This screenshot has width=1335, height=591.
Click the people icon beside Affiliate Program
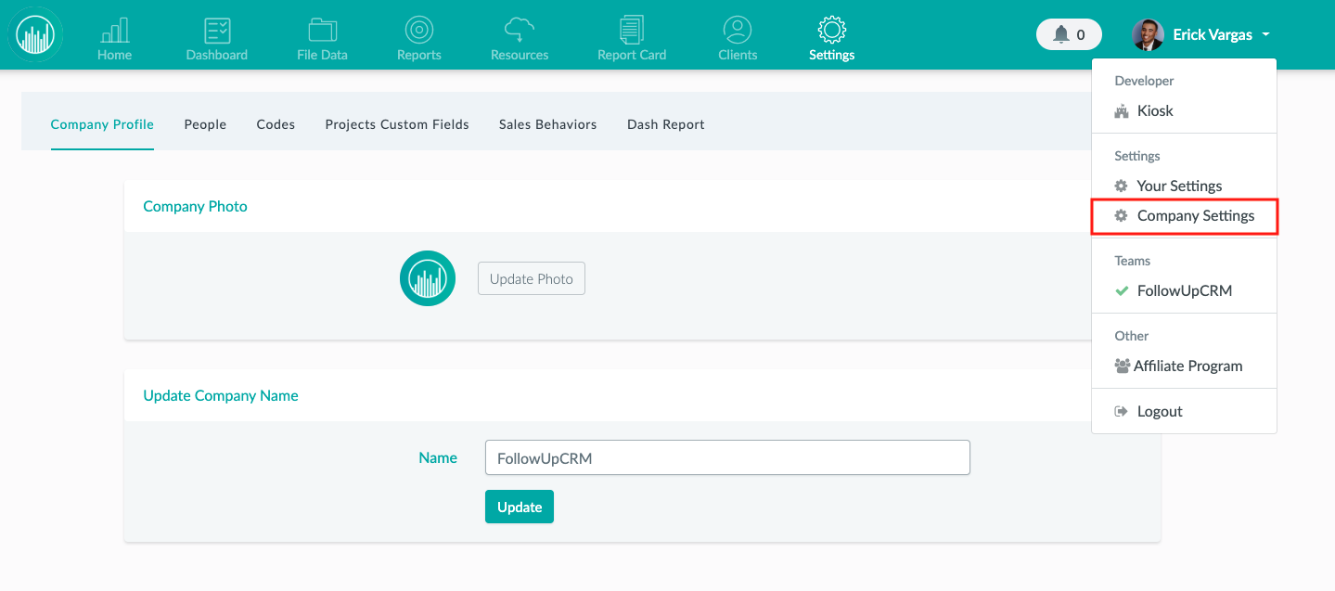pyautogui.click(x=1122, y=366)
